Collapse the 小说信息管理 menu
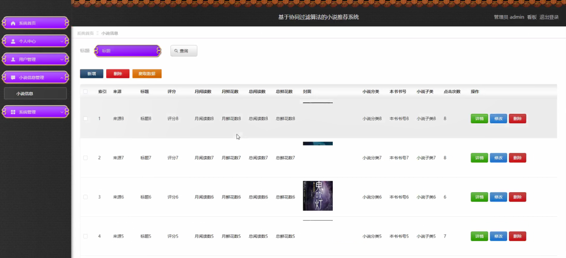566x258 pixels. coord(35,77)
